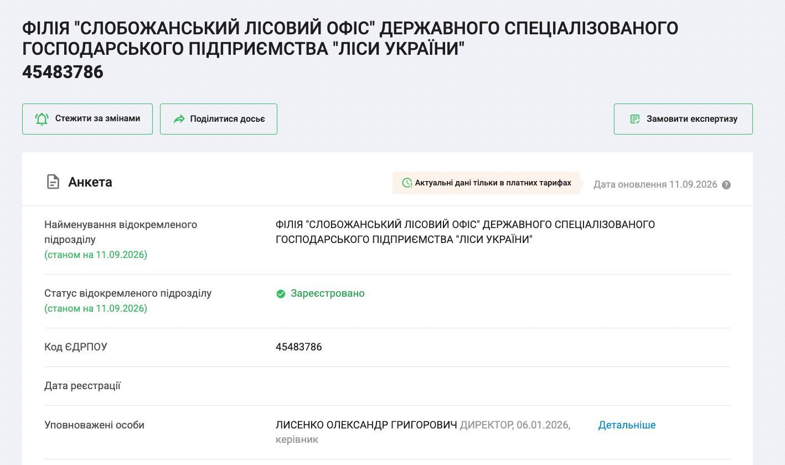This screenshot has width=785, height=465.
Task: Select the code 45483786 under the page title
Action: pyautogui.click(x=63, y=72)
